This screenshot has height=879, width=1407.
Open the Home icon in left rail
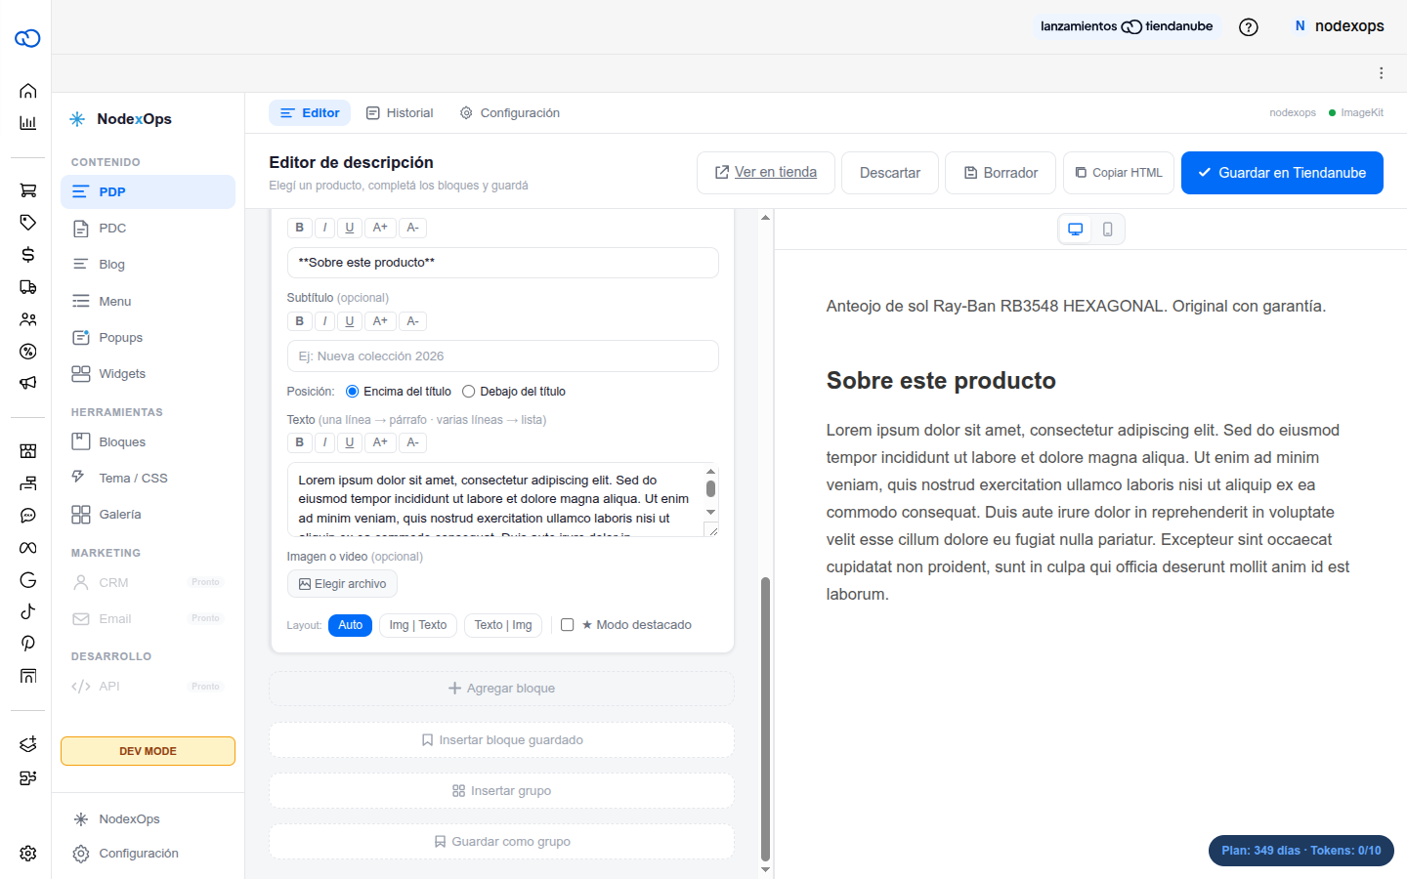tap(27, 91)
